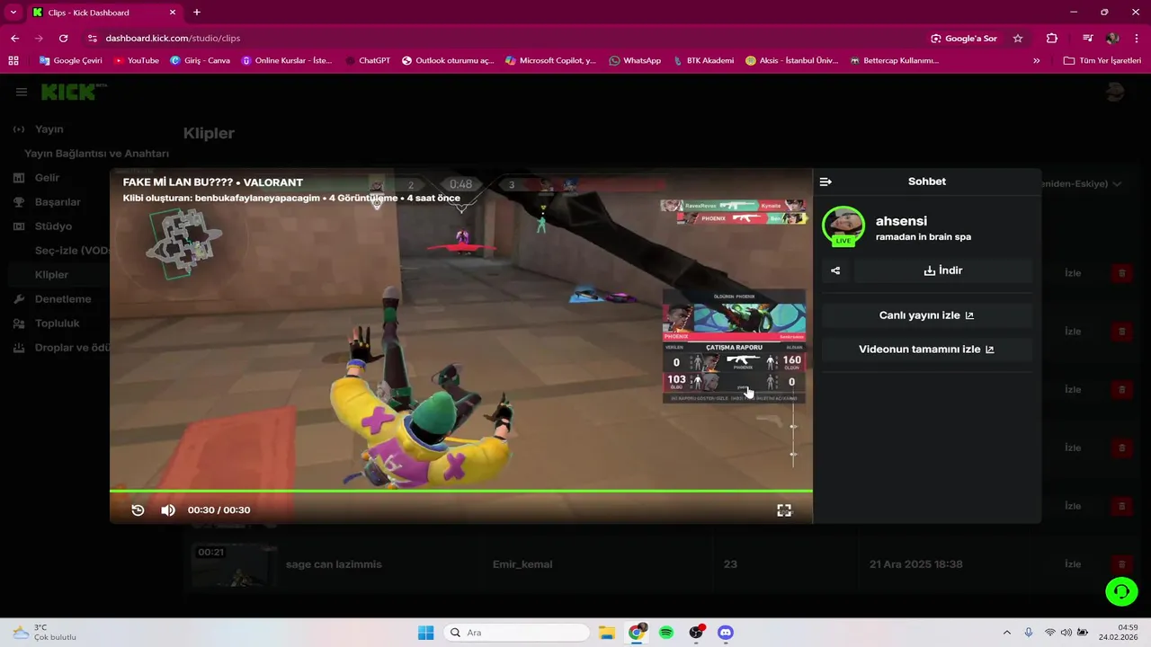Open the Google Çeviri bookmark

pos(71,61)
